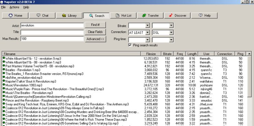Select Music\Revolution 1993.mp3
Image resolution: width=254 pixels, height=126 pixels.
[x=24, y=85]
